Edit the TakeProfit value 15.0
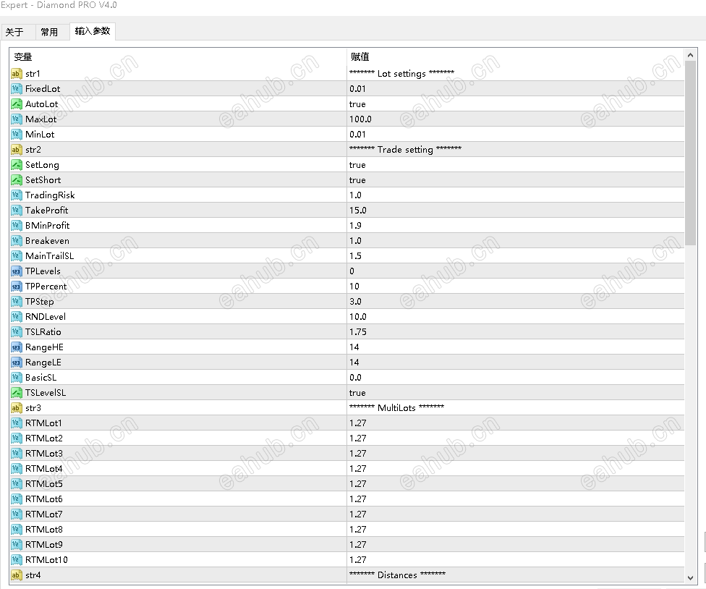The height and width of the screenshot is (589, 706). [x=358, y=211]
